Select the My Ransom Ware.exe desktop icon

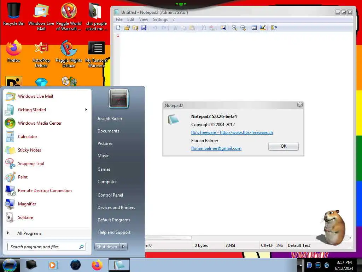tap(96, 54)
